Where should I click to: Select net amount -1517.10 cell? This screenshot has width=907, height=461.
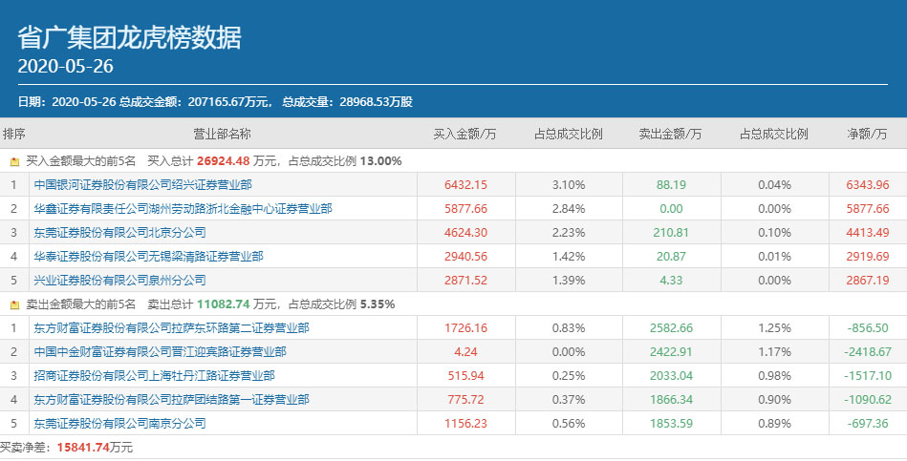[868, 375]
